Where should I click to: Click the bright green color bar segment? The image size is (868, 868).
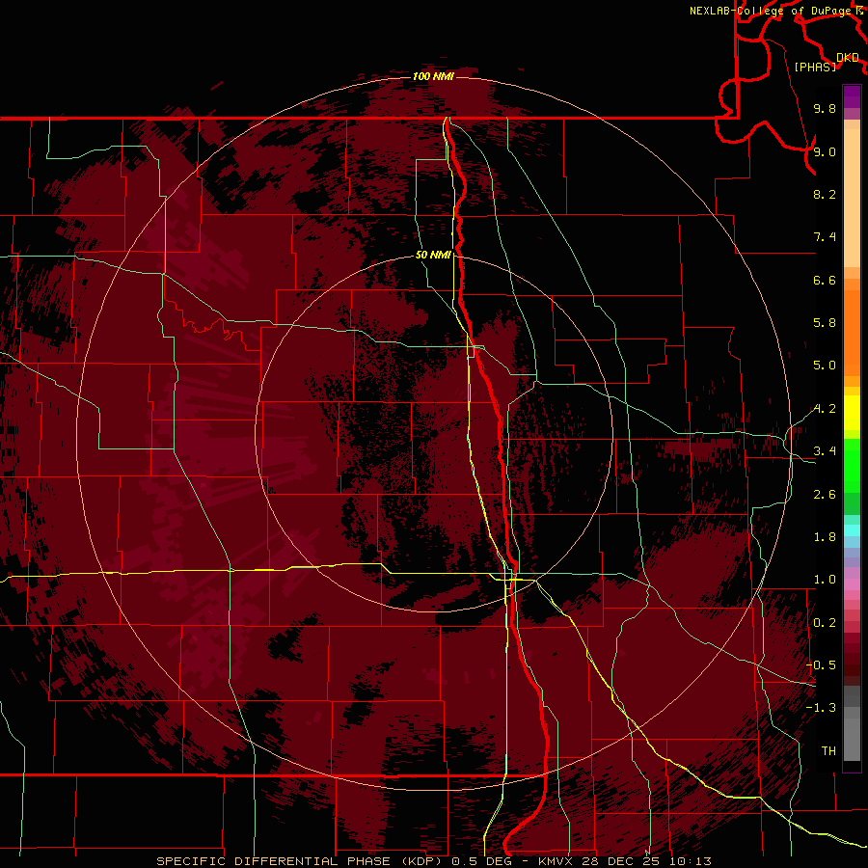(x=852, y=465)
